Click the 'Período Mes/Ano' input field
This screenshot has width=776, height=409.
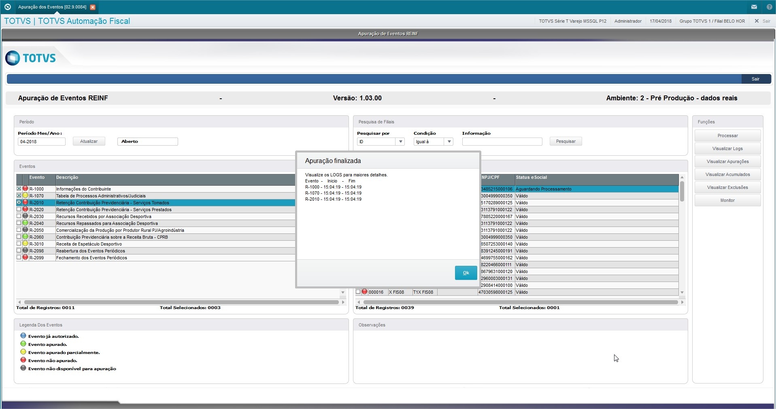click(41, 142)
